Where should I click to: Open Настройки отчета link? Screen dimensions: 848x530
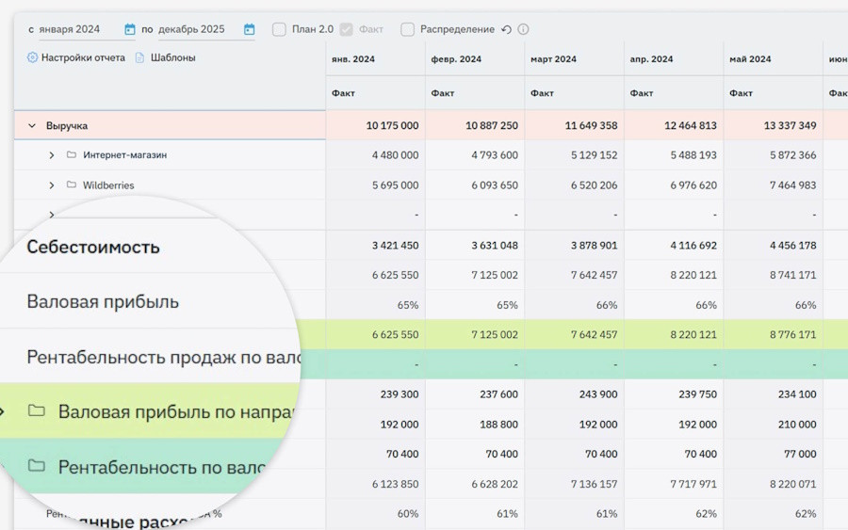click(83, 57)
